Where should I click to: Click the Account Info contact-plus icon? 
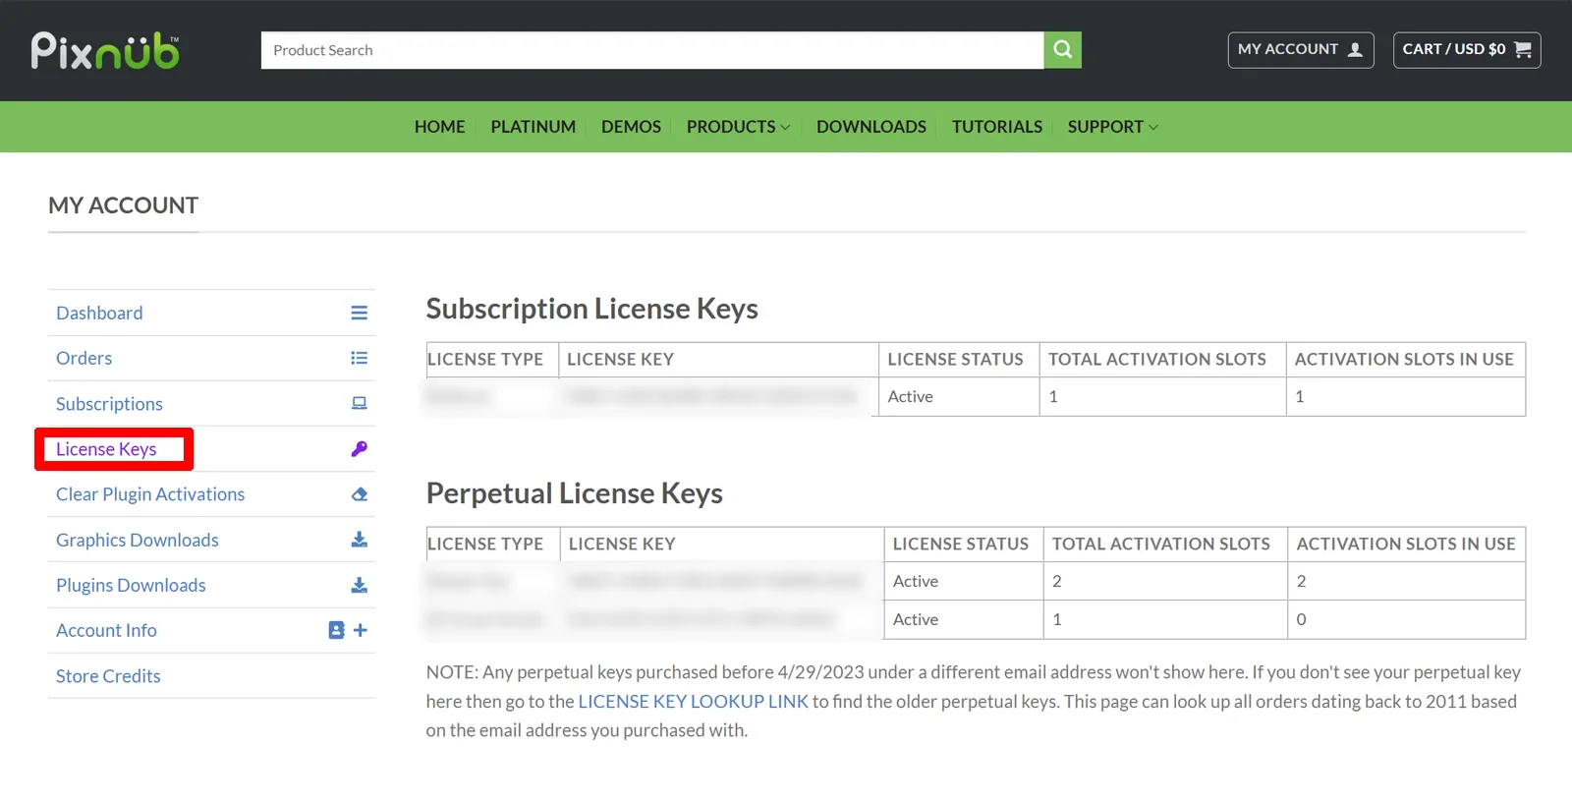click(347, 630)
